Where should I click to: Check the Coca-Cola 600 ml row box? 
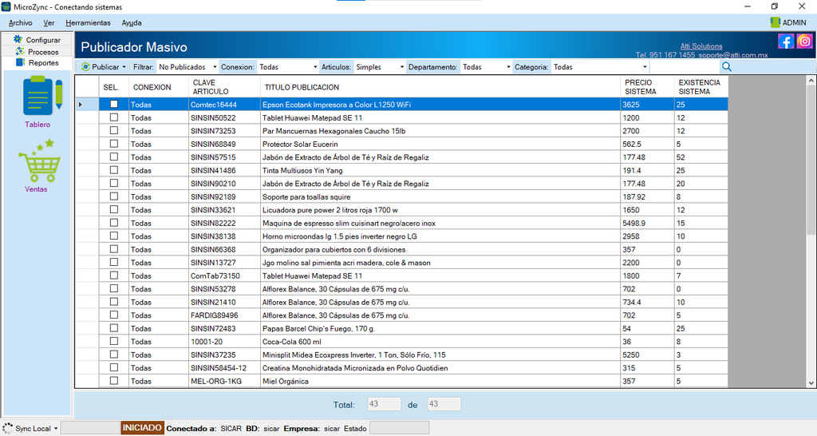tap(113, 341)
